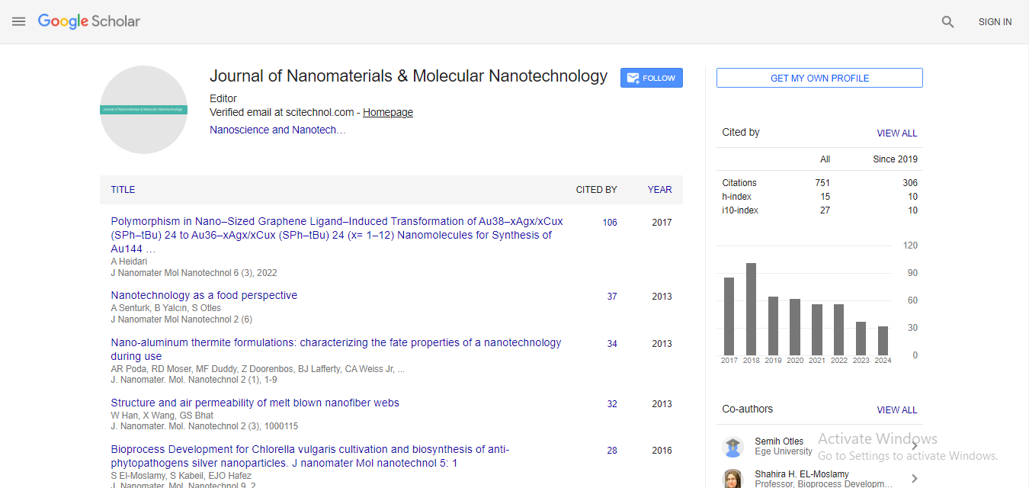Click the i10-index label
1029x488 pixels.
[740, 210]
